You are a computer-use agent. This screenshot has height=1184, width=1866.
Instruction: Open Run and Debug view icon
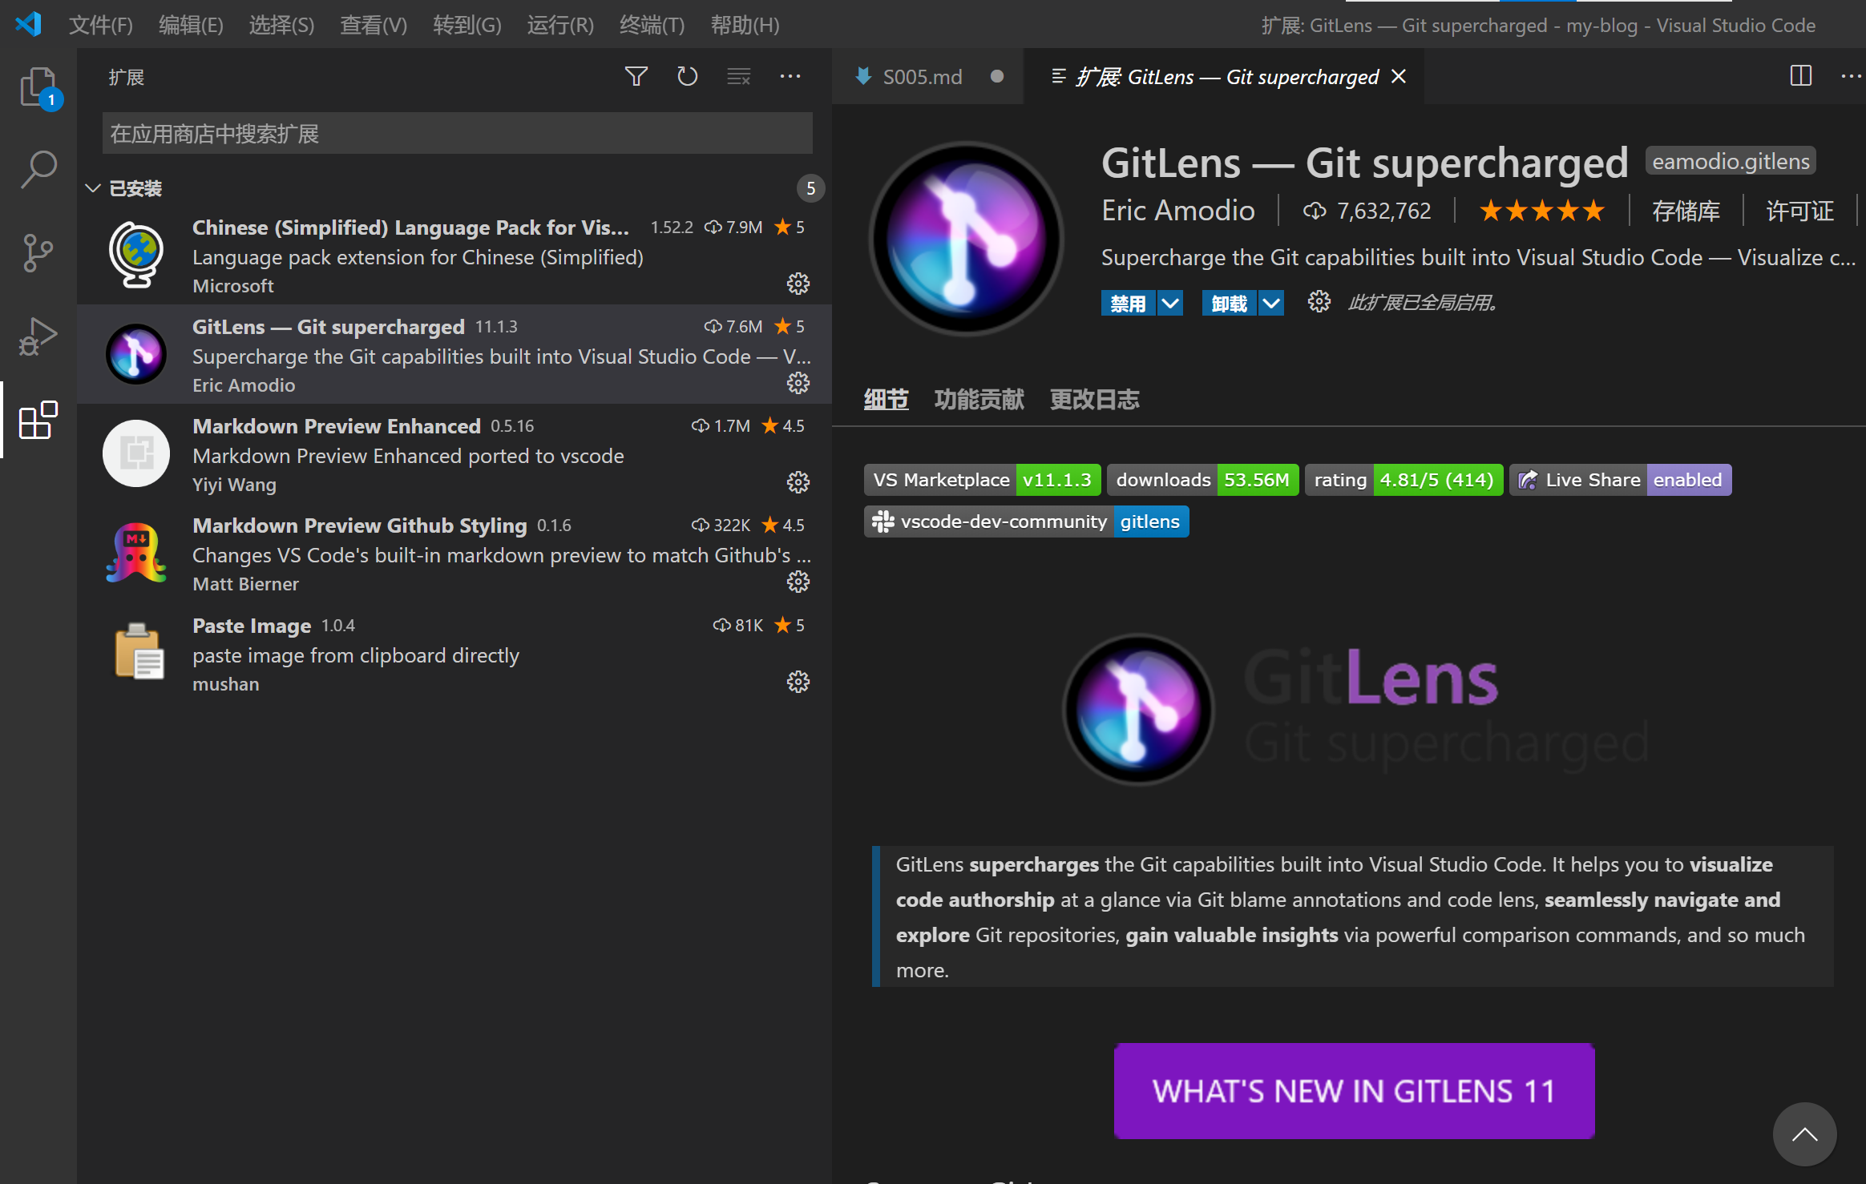point(38,336)
